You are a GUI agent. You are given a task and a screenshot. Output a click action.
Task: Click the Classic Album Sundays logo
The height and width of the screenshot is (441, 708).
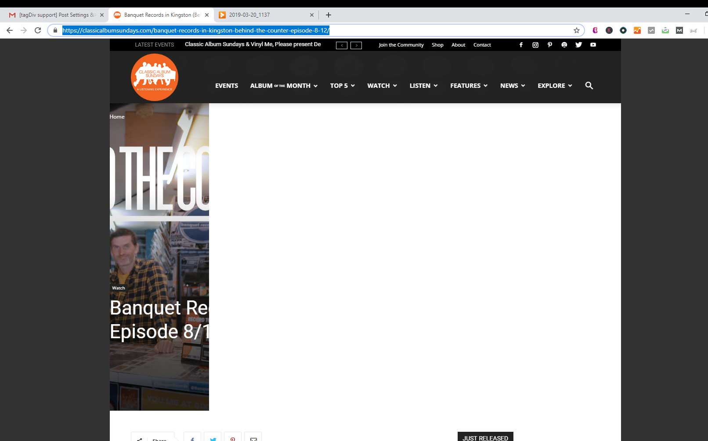tap(155, 77)
